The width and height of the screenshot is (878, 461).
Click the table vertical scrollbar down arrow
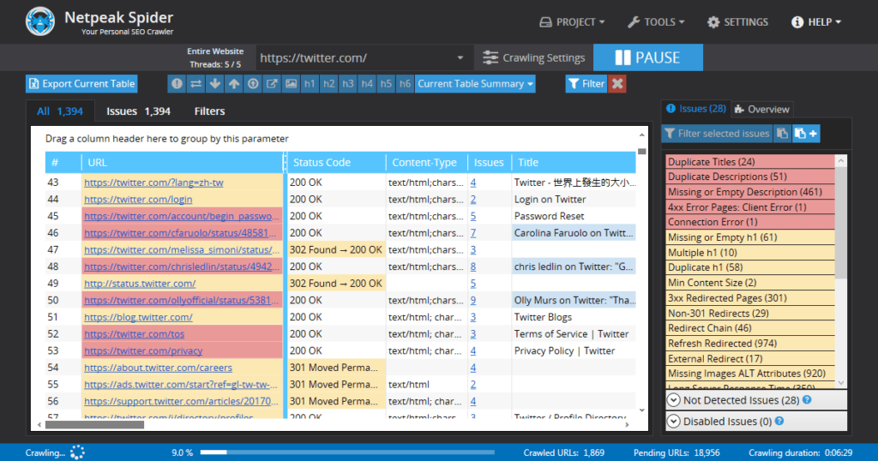coord(641,410)
